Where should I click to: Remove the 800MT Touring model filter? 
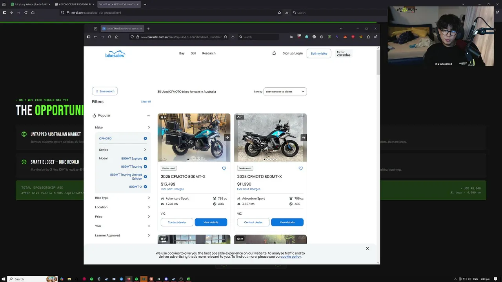click(145, 167)
